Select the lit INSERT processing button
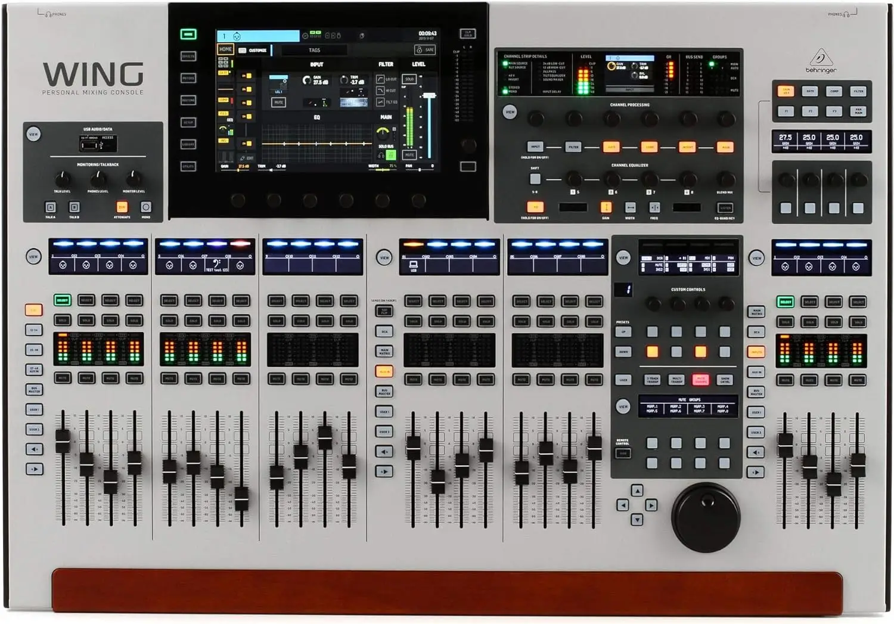Screen dimensions: 894x624 pyautogui.click(x=687, y=147)
